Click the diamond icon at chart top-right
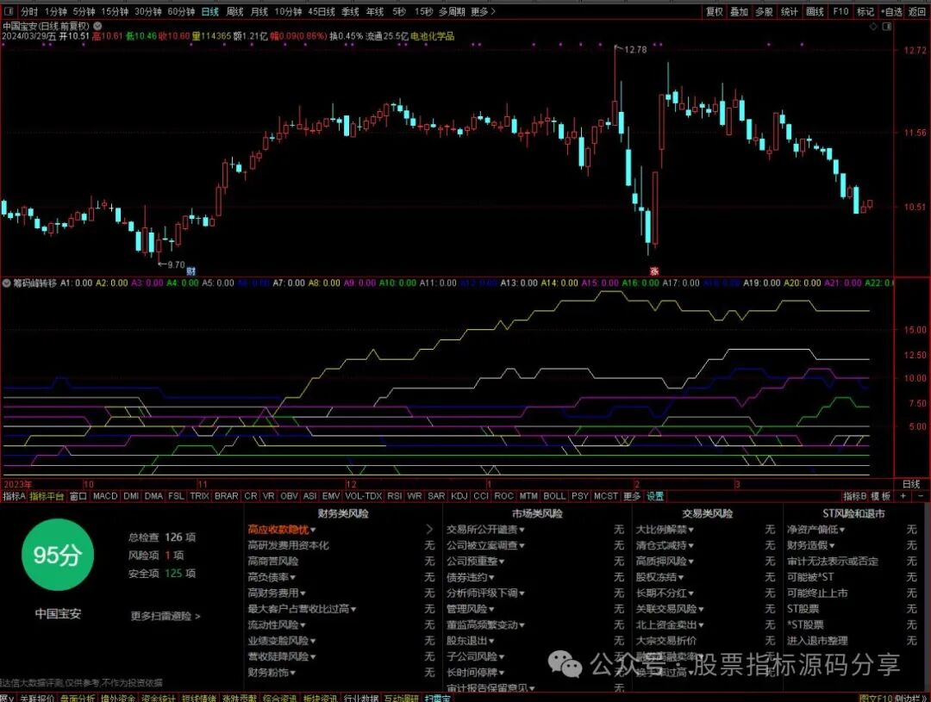The width and height of the screenshot is (931, 702). pyautogui.click(x=872, y=27)
